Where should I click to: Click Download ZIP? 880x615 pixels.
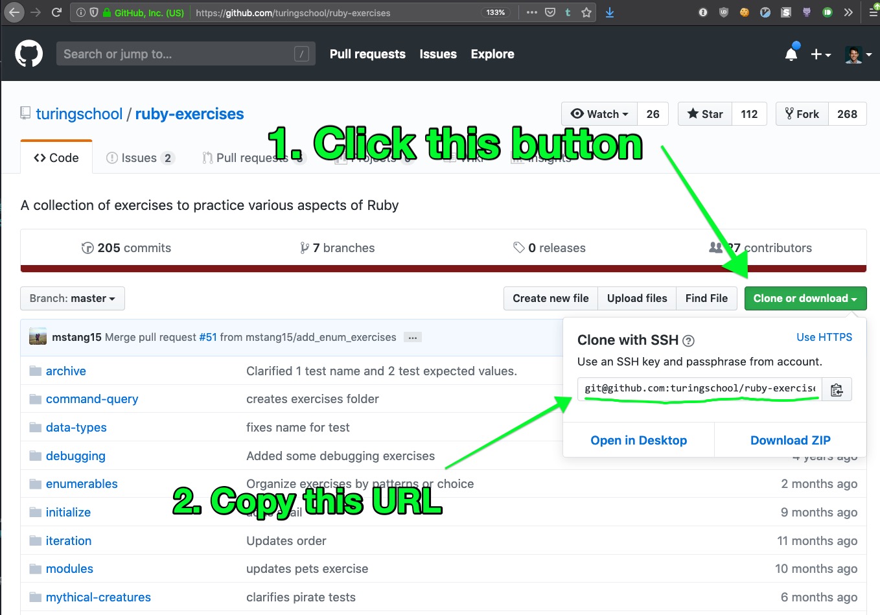pos(791,440)
